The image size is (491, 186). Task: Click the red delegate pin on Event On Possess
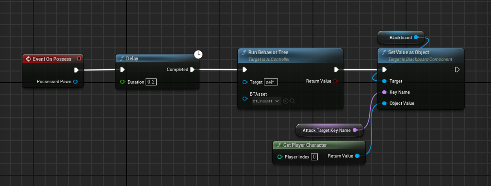tap(79, 58)
